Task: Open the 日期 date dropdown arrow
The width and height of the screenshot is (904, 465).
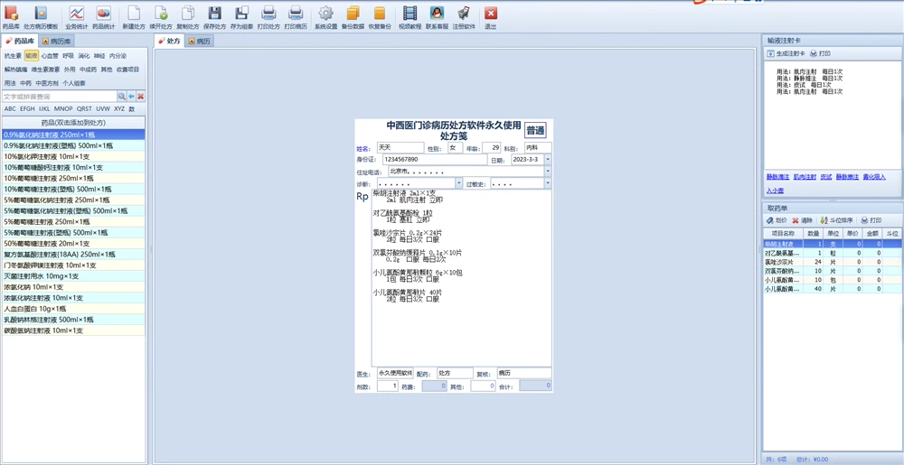Action: click(x=547, y=159)
